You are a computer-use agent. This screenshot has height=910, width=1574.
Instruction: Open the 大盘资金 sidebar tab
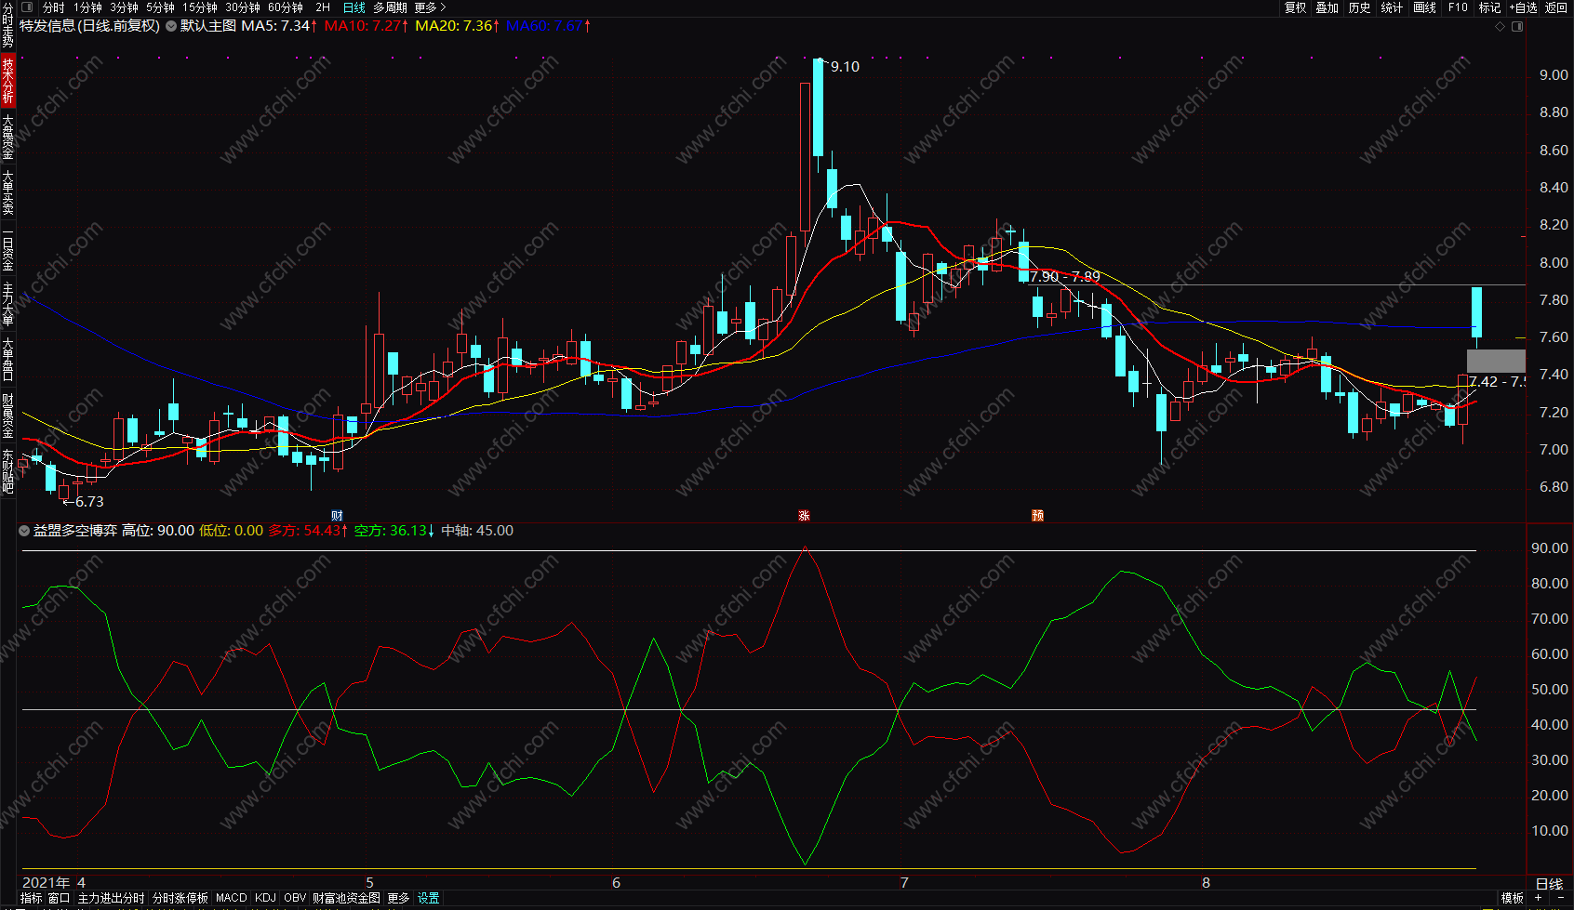coord(7,138)
